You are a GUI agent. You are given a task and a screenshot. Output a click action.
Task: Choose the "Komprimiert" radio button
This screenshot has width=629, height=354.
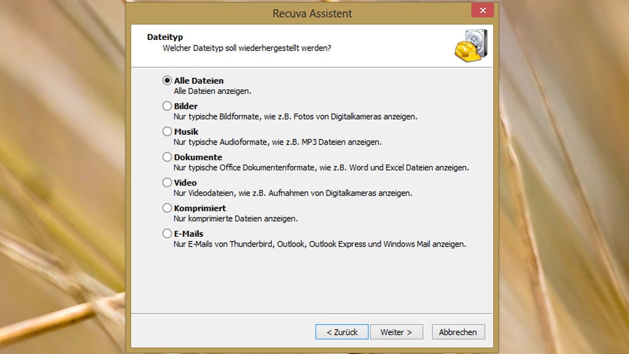(x=167, y=208)
